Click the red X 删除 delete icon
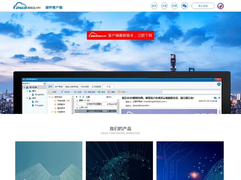This screenshot has width=241, height=180. [109, 92]
